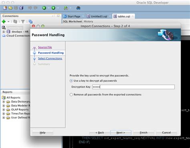Image resolution: width=190 pixels, height=148 pixels.
Task: Click the Connections root node icon
Action: (4, 28)
